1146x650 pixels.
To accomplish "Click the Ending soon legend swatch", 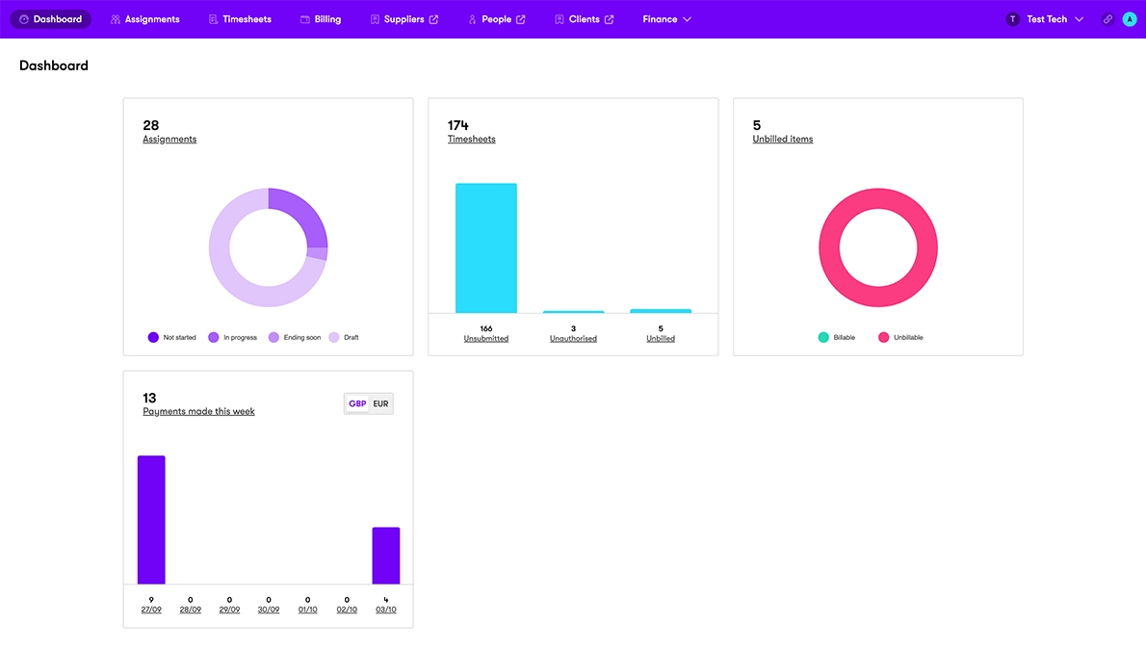I will pyautogui.click(x=273, y=337).
